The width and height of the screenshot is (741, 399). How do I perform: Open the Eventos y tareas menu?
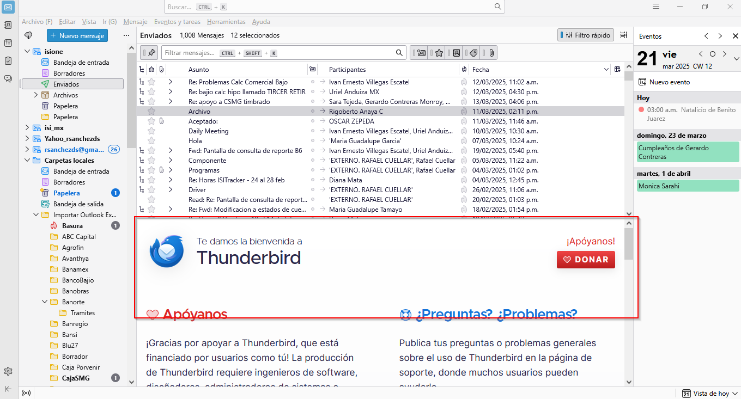(x=177, y=22)
